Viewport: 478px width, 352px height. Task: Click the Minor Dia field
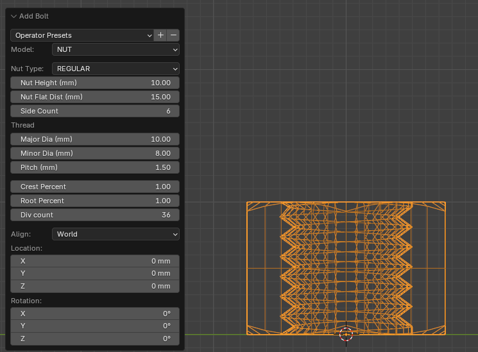tap(95, 153)
